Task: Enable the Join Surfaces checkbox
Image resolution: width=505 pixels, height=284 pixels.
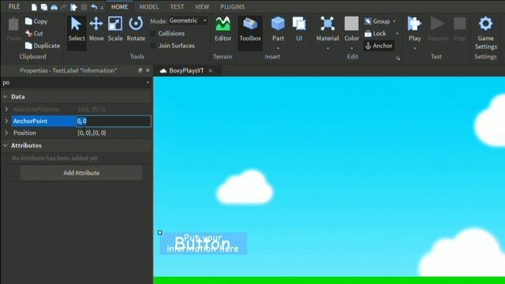Action: point(153,46)
